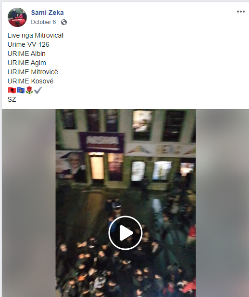Click the blurred right margin of video
Viewport: 249px width, 297px height.
pos(222,203)
